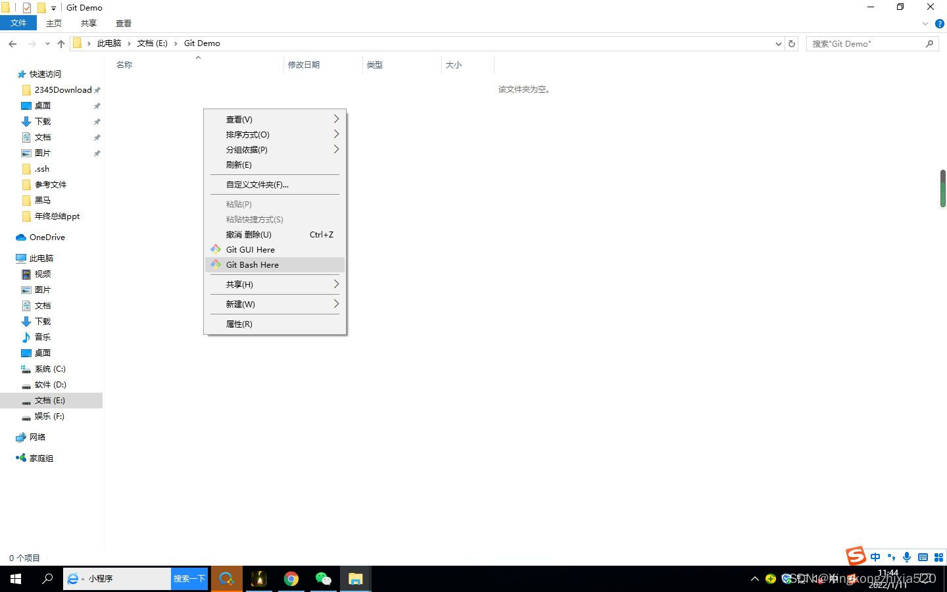
Task: Click the 搜索一下 taskbar button
Action: pyautogui.click(x=189, y=579)
